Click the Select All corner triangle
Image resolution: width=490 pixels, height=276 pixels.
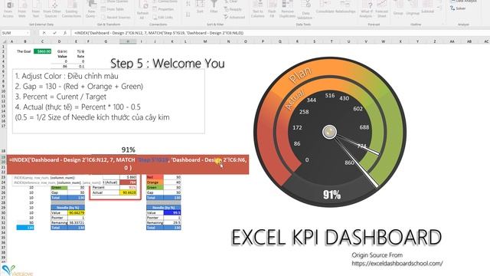4,41
